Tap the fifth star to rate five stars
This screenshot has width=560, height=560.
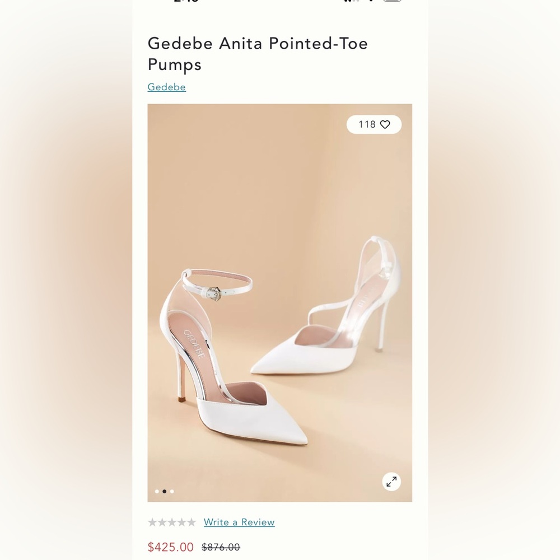191,522
